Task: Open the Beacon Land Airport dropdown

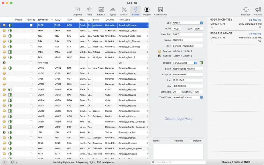Action: [184, 63]
